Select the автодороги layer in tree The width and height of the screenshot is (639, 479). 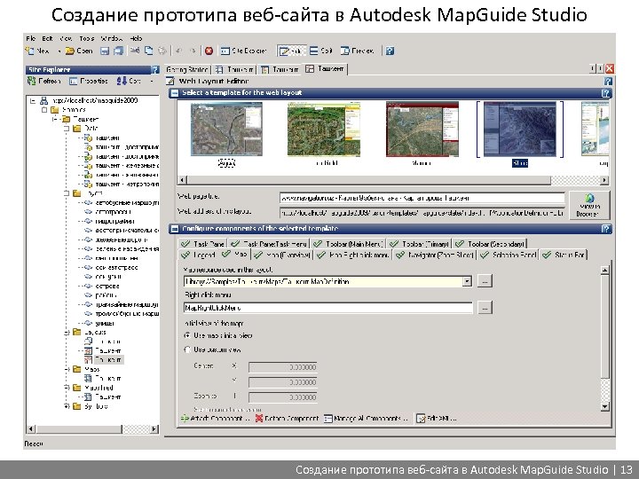[113, 212]
